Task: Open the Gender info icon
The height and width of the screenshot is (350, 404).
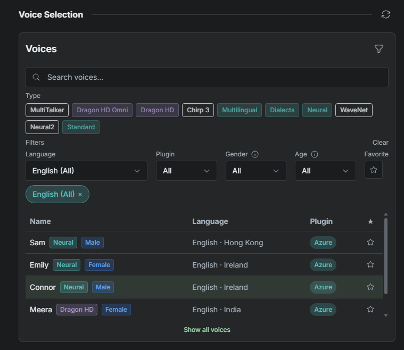Action: [255, 154]
